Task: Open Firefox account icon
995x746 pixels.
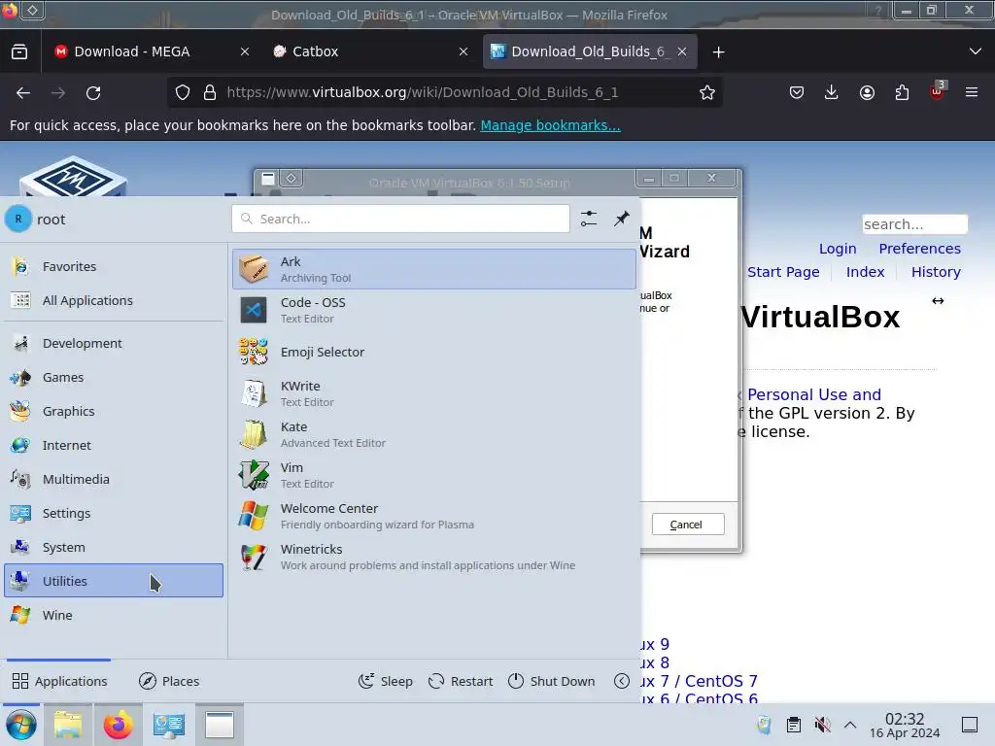Action: (867, 92)
